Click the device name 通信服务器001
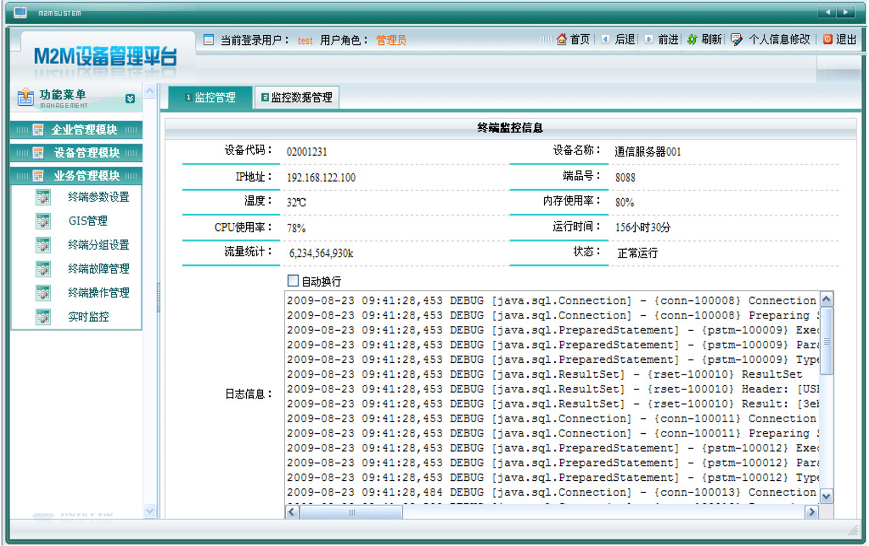869x546 pixels. click(647, 152)
